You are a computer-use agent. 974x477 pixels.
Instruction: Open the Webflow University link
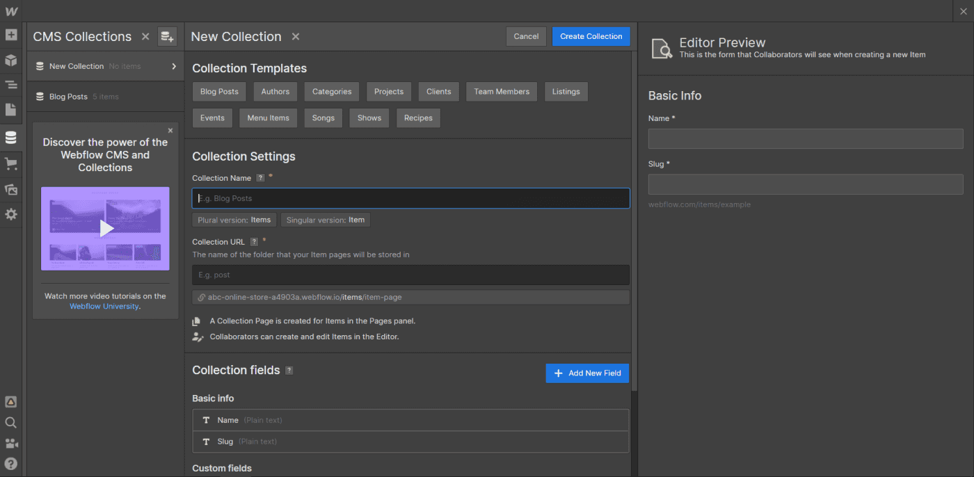pos(104,306)
